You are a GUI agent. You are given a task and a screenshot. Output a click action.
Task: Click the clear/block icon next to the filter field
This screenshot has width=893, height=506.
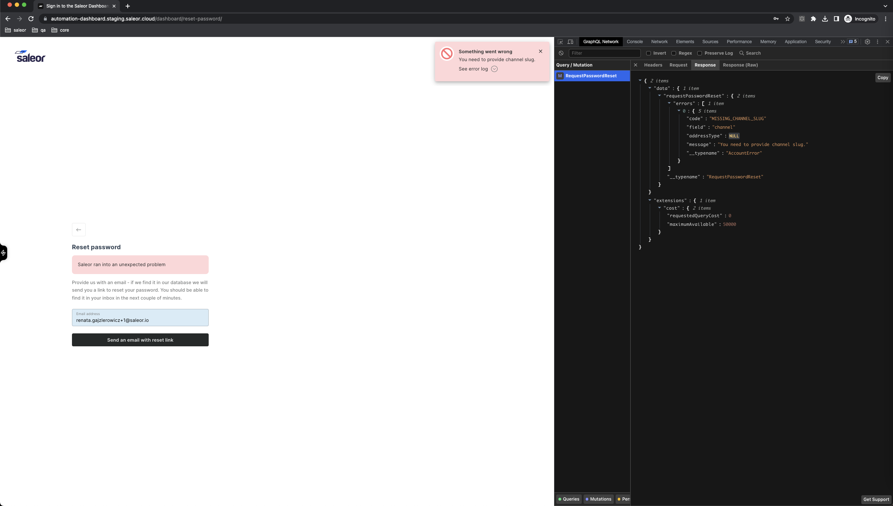[x=561, y=53]
